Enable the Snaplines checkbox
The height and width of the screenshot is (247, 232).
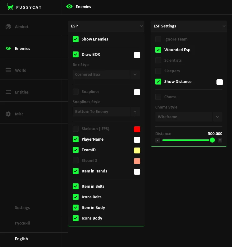click(x=75, y=91)
